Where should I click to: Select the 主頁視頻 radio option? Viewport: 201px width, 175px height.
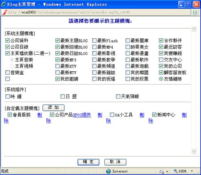[x=12, y=66]
